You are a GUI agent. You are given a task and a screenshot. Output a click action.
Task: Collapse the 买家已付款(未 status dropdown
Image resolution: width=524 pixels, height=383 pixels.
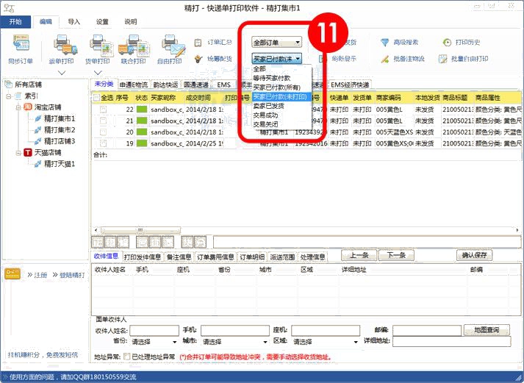pos(277,59)
